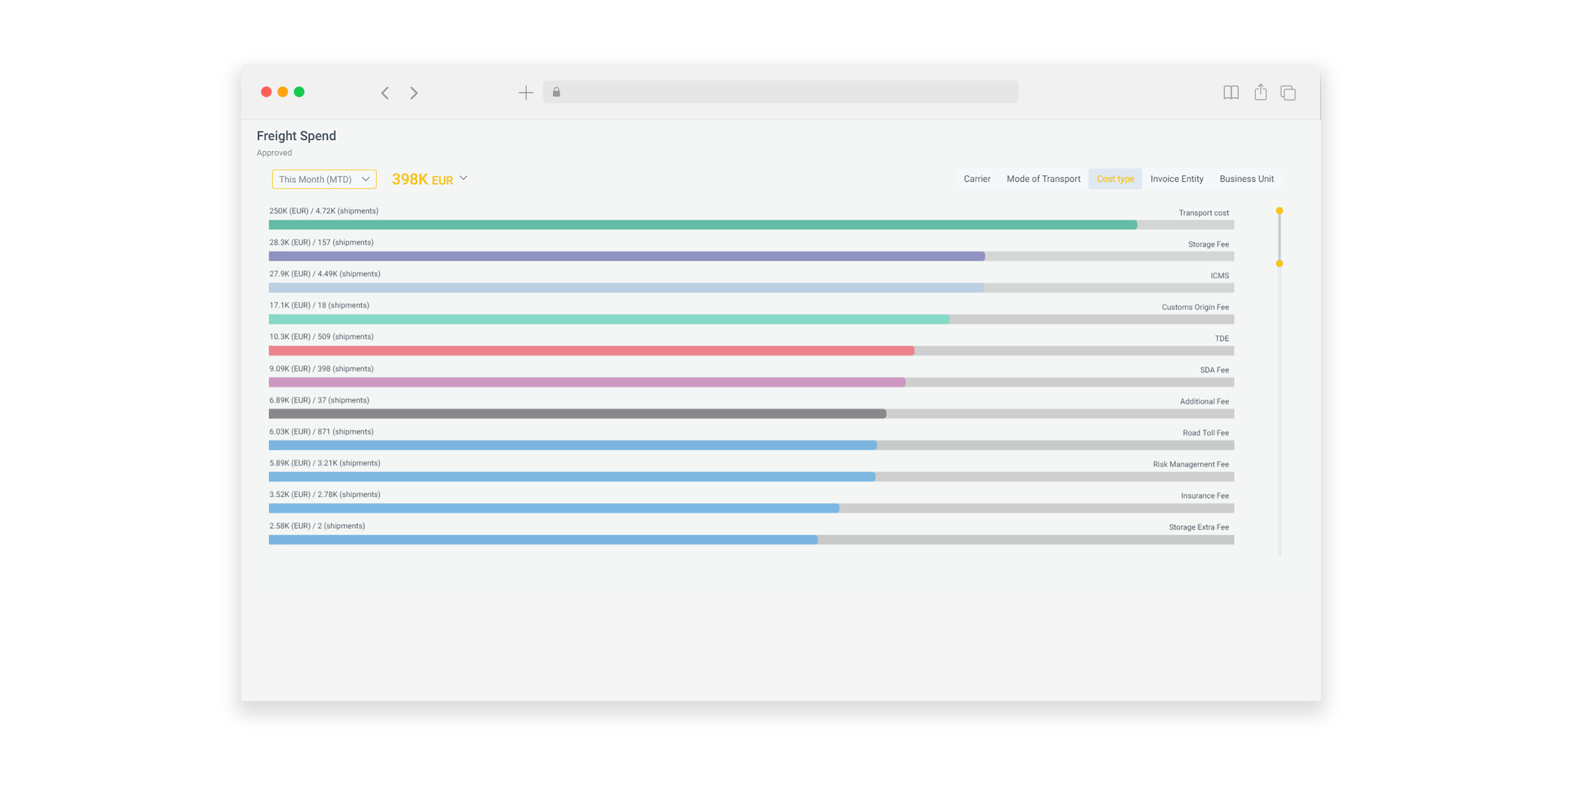The height and width of the screenshot is (789, 1578).
Task: Go forward using the forward arrow icon
Action: coord(414,93)
